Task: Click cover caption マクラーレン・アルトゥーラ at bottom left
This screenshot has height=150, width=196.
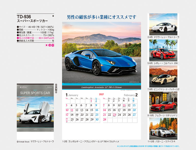Action: (42, 141)
